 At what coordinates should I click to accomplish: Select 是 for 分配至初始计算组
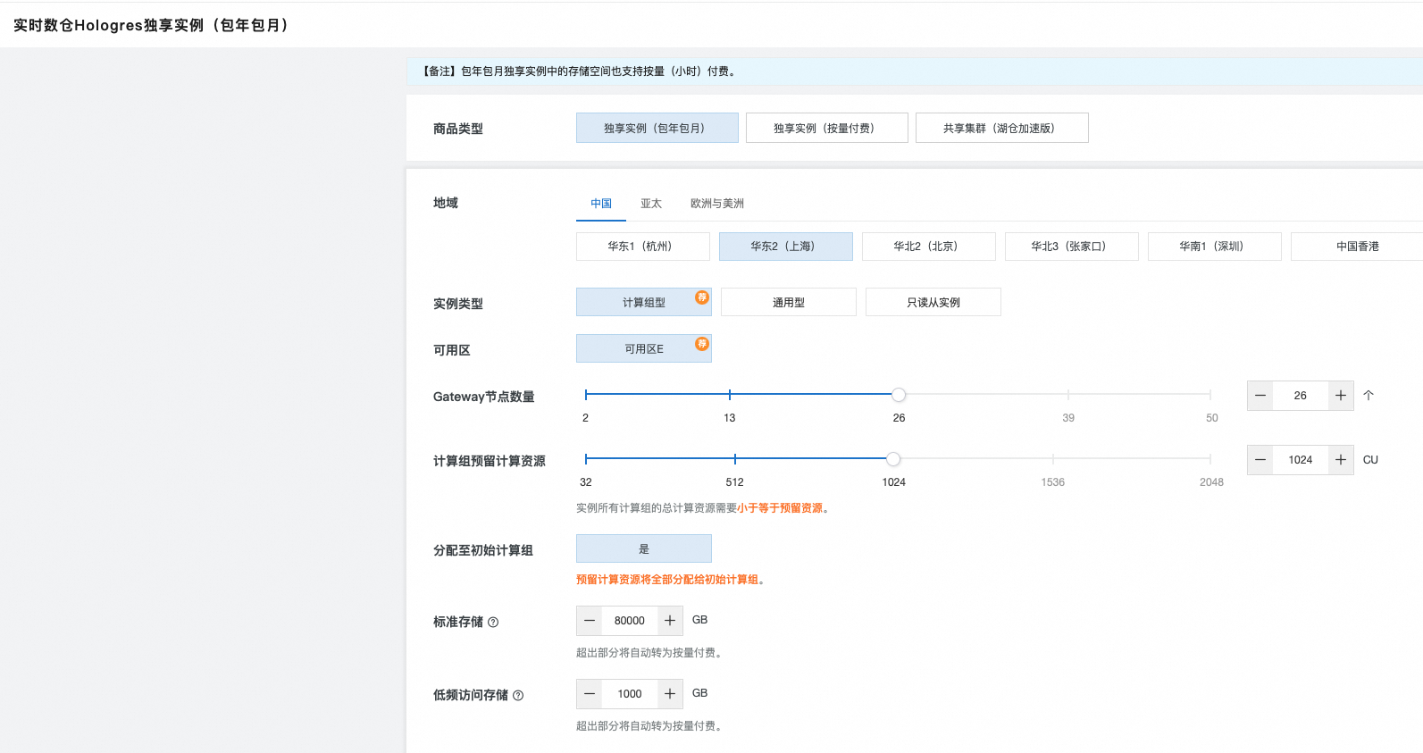pos(644,548)
